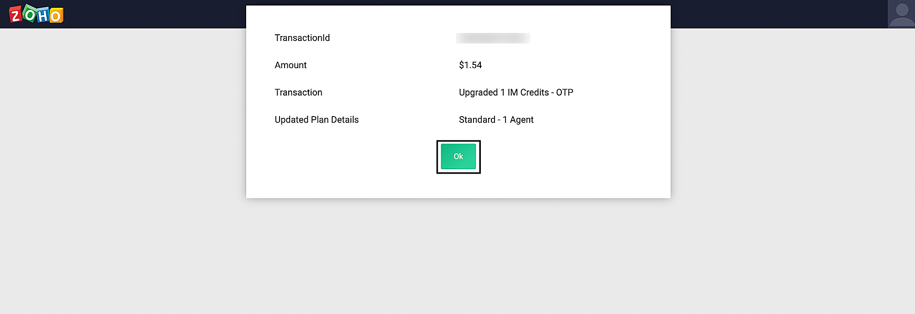Image resolution: width=915 pixels, height=314 pixels.
Task: Click the Transaction label
Action: 298,92
